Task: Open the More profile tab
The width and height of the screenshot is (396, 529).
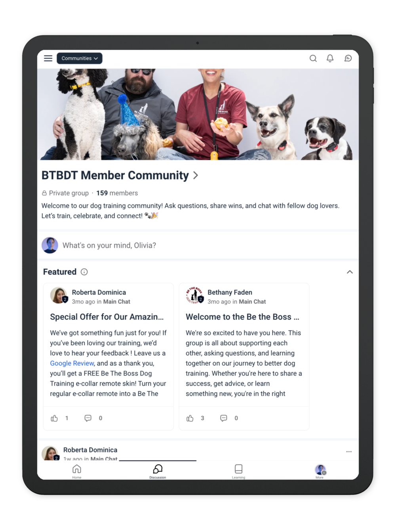Action: pyautogui.click(x=320, y=471)
